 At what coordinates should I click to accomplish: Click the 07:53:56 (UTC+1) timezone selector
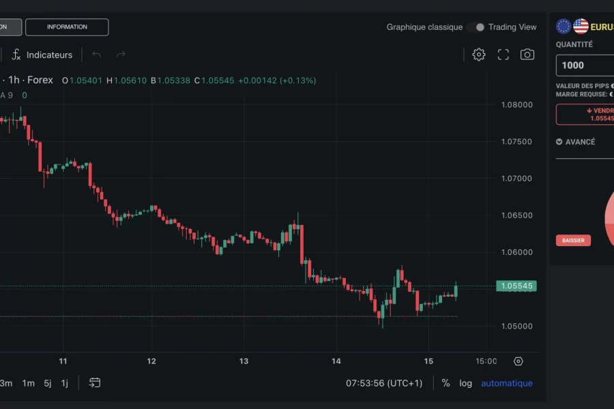pos(384,383)
